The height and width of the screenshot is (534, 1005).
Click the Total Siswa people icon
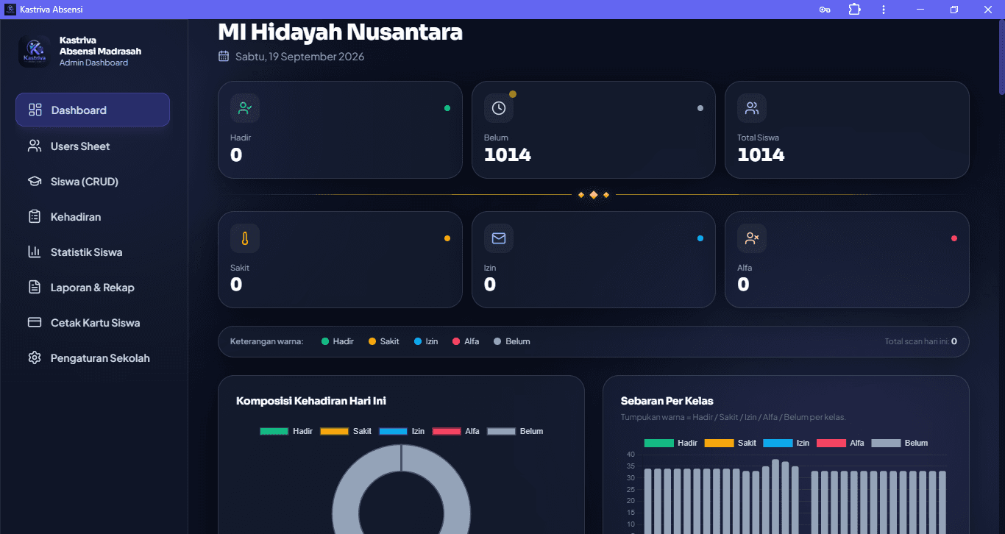752,108
